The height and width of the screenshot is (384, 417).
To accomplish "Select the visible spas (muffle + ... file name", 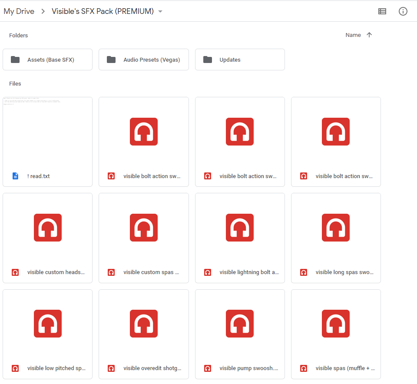I will tap(345, 368).
